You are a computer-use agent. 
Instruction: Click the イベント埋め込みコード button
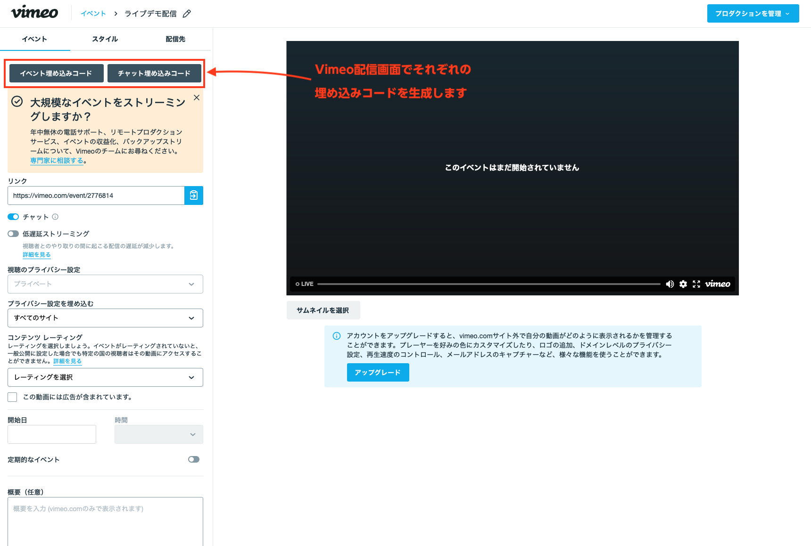click(x=56, y=73)
